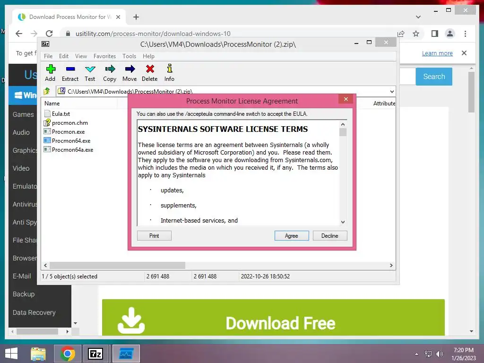
Task: Agree to the Process Monitor license
Action: [292, 235]
